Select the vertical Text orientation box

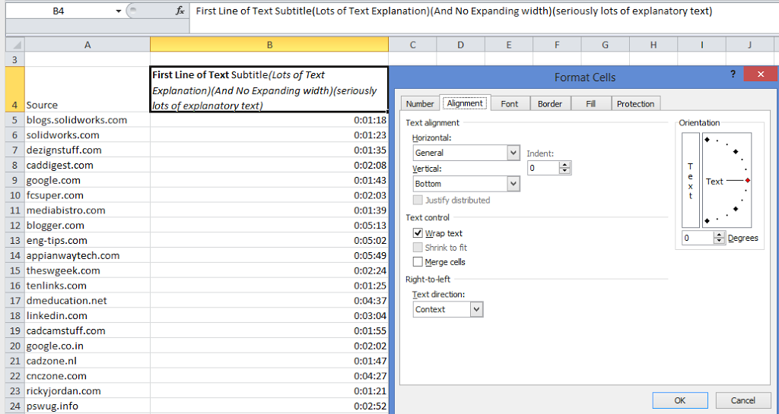(x=691, y=180)
